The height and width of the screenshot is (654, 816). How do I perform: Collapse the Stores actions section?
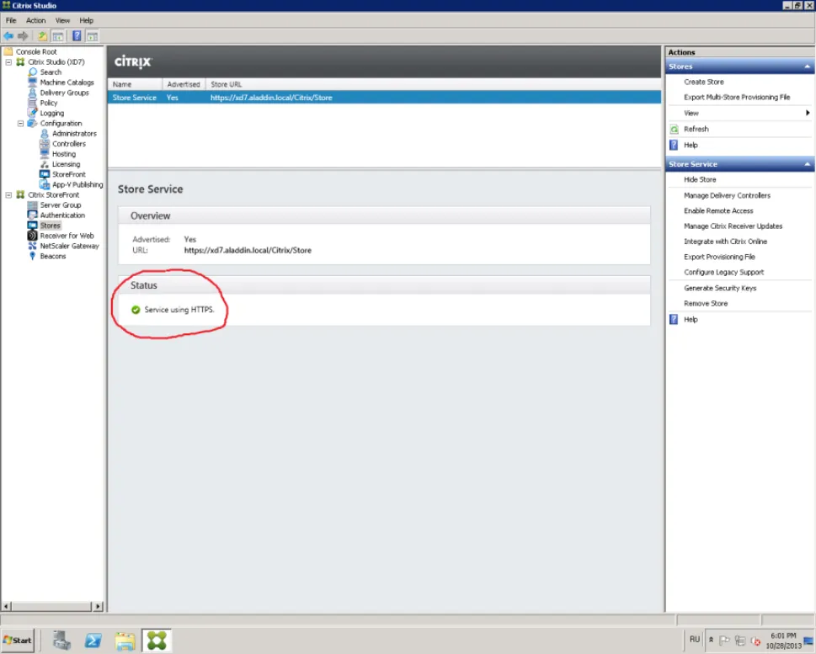pos(807,66)
